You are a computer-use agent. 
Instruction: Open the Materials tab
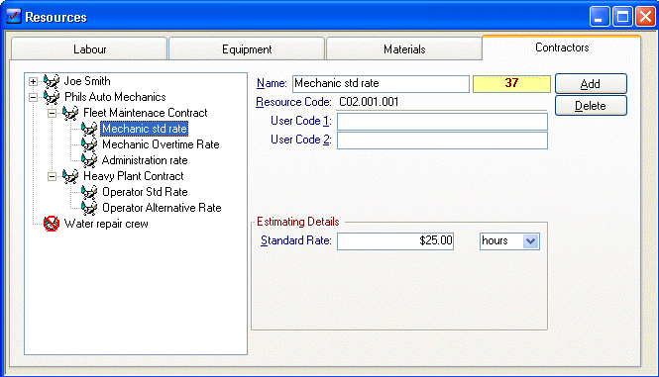click(x=404, y=49)
